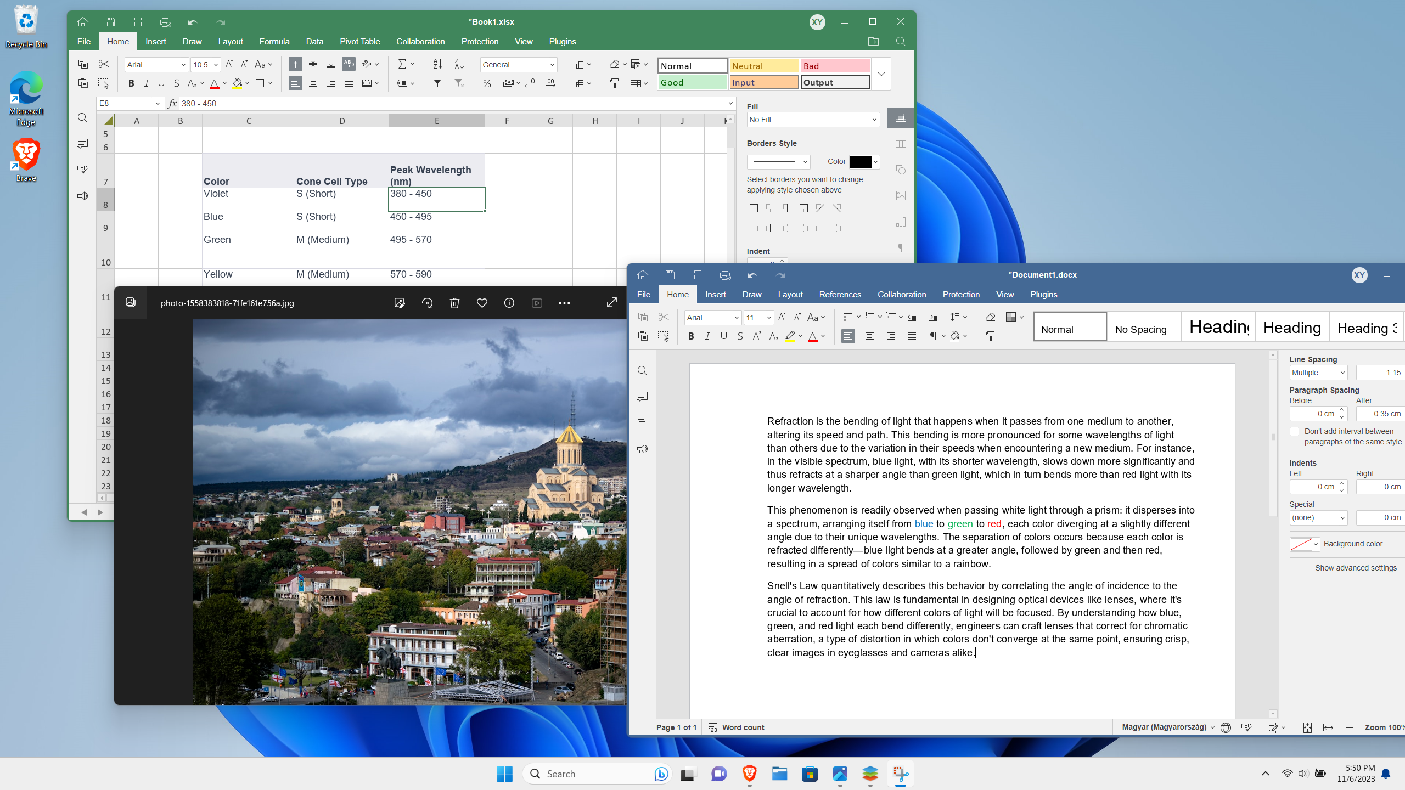1405x790 pixels.
Task: Click increase indent icon in document editor
Action: 933,317
